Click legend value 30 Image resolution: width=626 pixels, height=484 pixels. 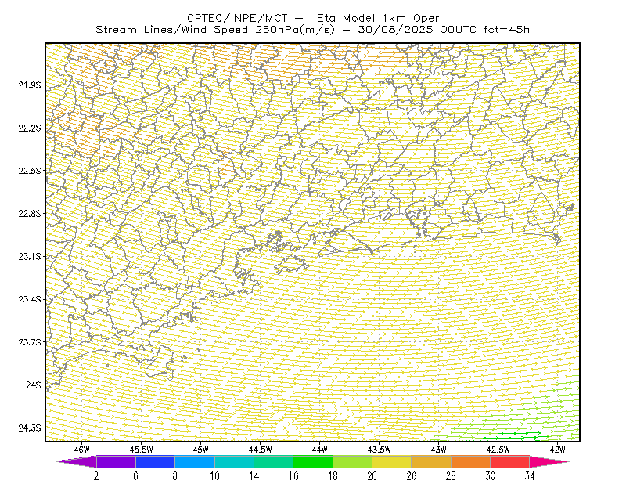tap(491, 476)
